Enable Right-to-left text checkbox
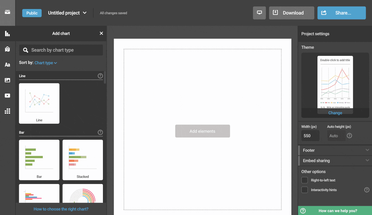This screenshot has height=215, width=372. (x=305, y=180)
